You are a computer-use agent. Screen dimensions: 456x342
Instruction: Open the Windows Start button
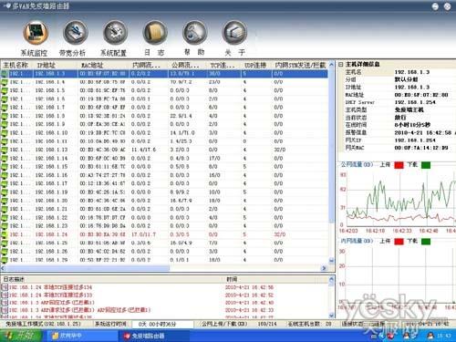(21, 336)
